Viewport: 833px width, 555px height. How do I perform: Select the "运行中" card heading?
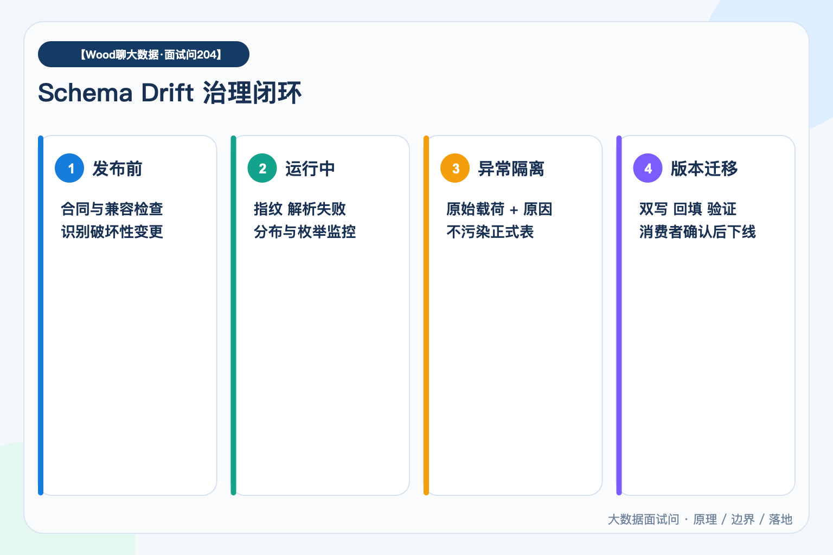(x=310, y=169)
